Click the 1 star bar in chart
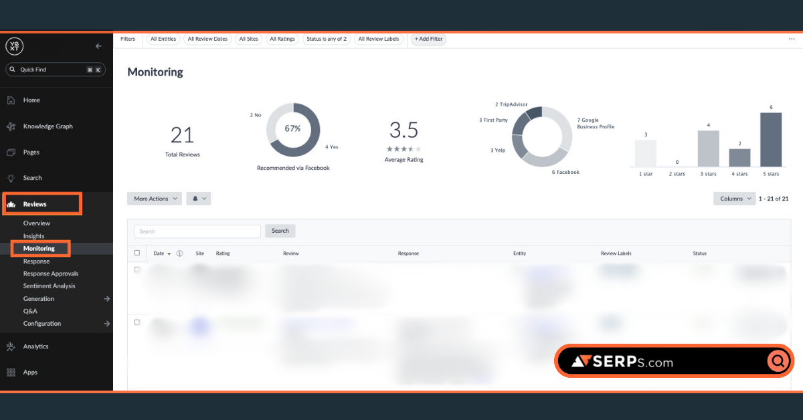Viewport: 803px width, 420px height. click(x=646, y=153)
